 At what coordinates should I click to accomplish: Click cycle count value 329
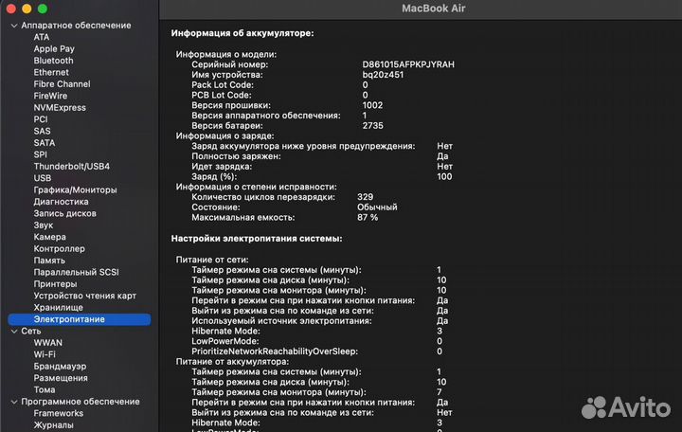pos(365,197)
